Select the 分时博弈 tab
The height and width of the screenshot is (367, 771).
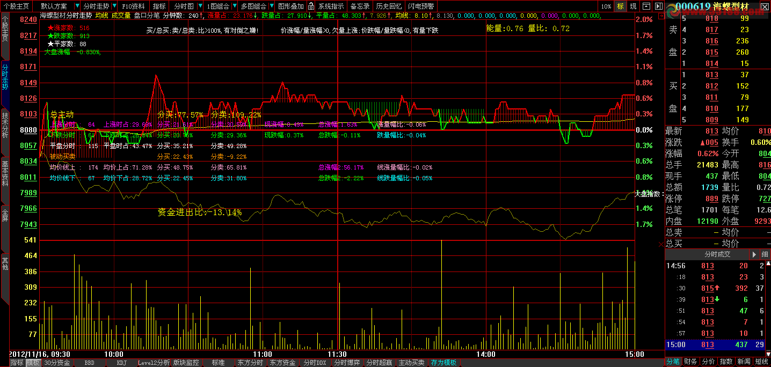click(347, 363)
